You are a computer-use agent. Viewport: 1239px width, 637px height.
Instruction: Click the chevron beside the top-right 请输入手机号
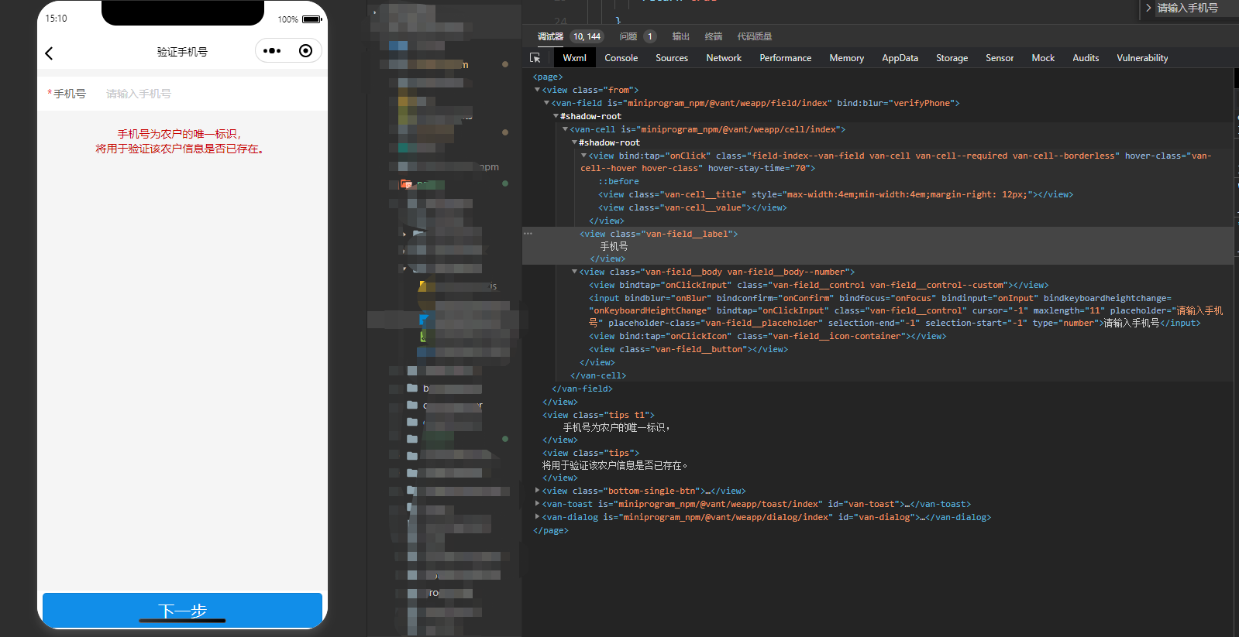pos(1148,8)
